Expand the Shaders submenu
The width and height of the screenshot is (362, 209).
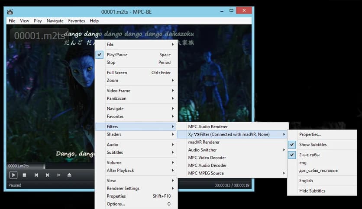point(136,134)
